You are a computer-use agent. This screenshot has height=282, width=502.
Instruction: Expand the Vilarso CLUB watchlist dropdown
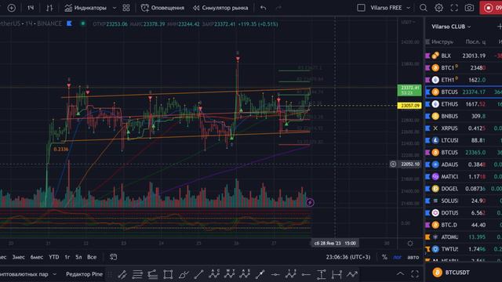451,27
